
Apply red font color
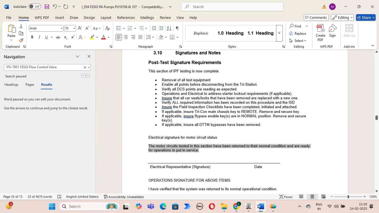point(103,37)
